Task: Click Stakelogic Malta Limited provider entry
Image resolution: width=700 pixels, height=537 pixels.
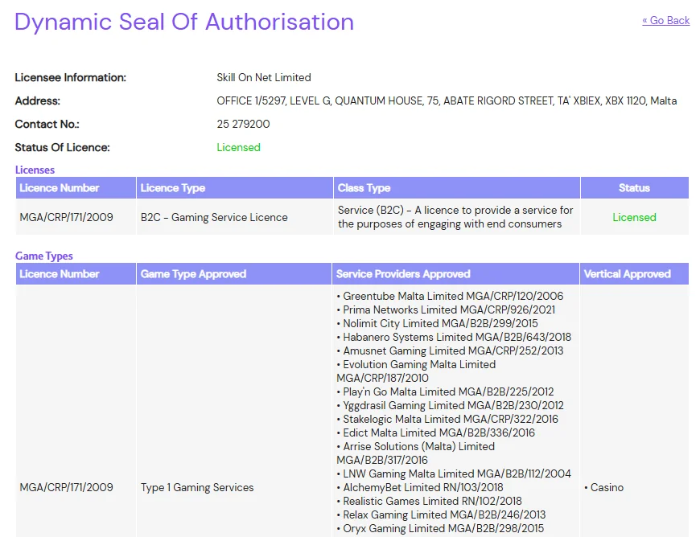Action: (x=447, y=420)
